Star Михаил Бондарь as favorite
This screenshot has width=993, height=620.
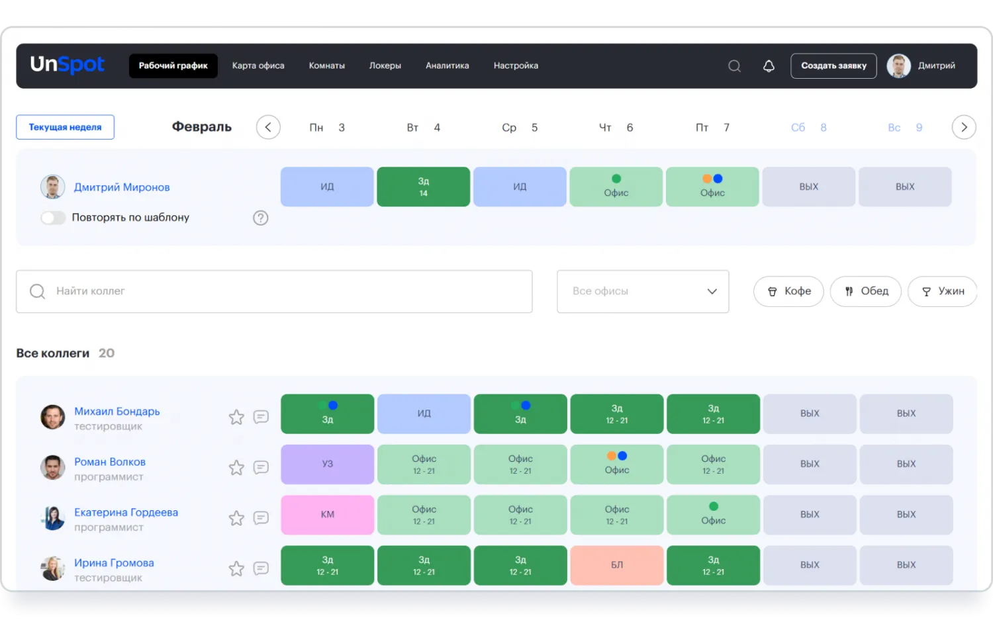tap(236, 417)
